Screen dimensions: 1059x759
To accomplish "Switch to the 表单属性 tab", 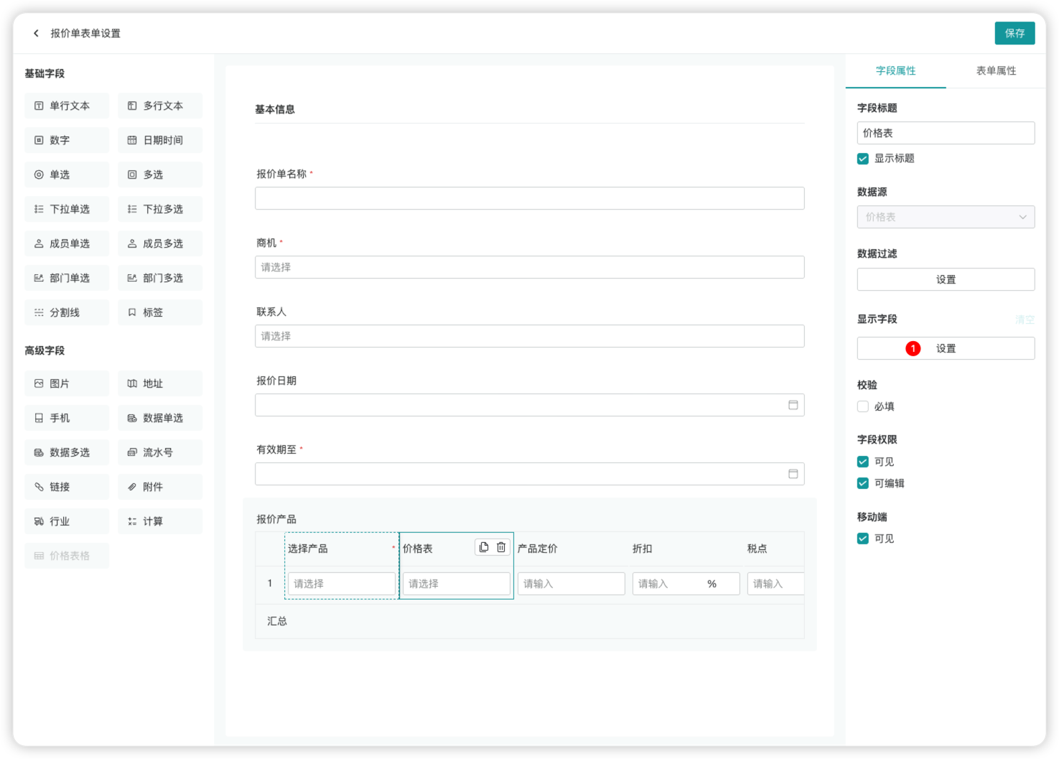I will coord(996,70).
